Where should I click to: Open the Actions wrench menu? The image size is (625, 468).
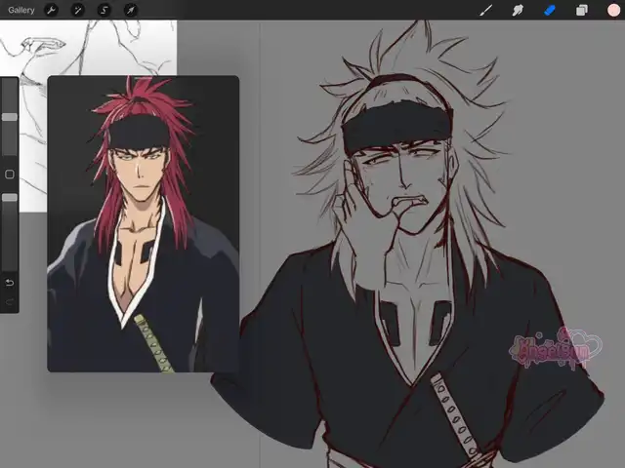pyautogui.click(x=52, y=10)
